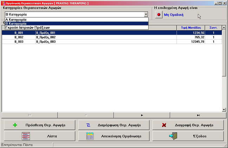Image resolution: width=228 pixels, height=148 pixels.
Task: Select row Β_002 in the table
Action: (105, 37)
